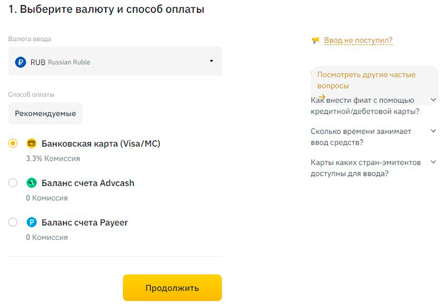Switch to the Рекомендуемые tab
This screenshot has height=306, width=445.
tap(45, 113)
